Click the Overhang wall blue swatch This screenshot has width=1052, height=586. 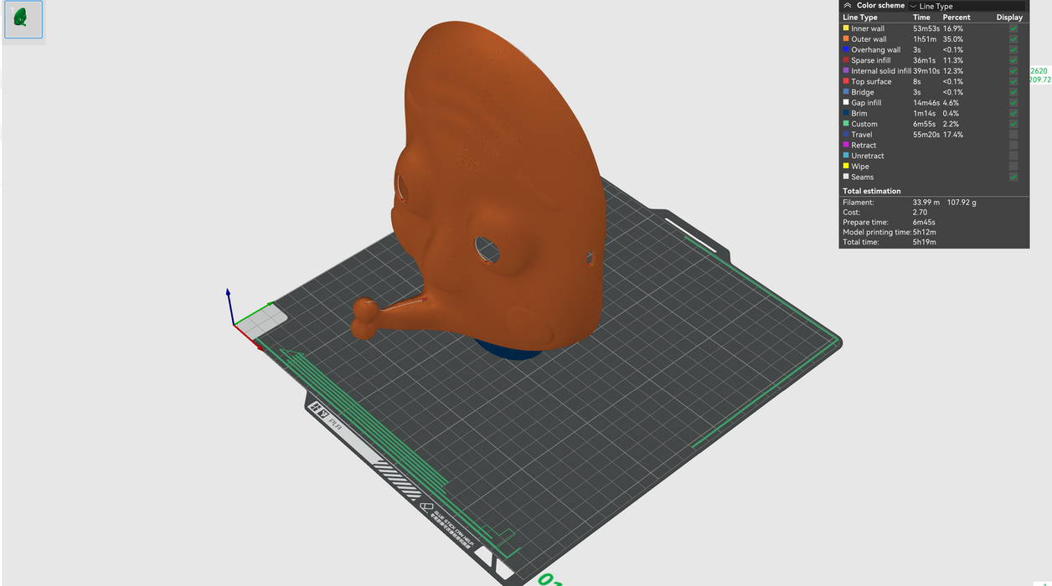pos(846,49)
